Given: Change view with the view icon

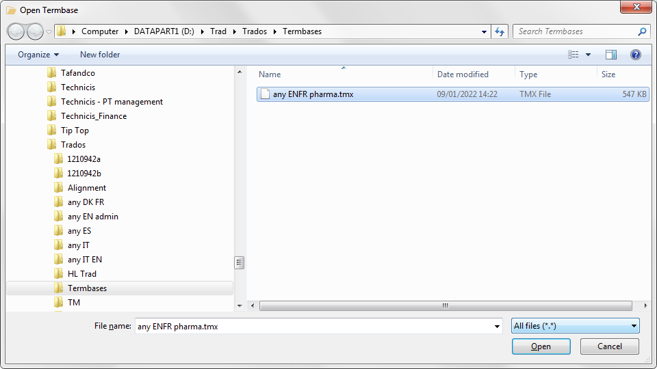Looking at the screenshot, I should (x=574, y=55).
